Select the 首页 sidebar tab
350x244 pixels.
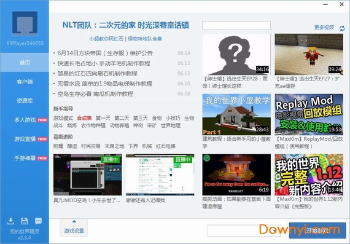(25, 62)
